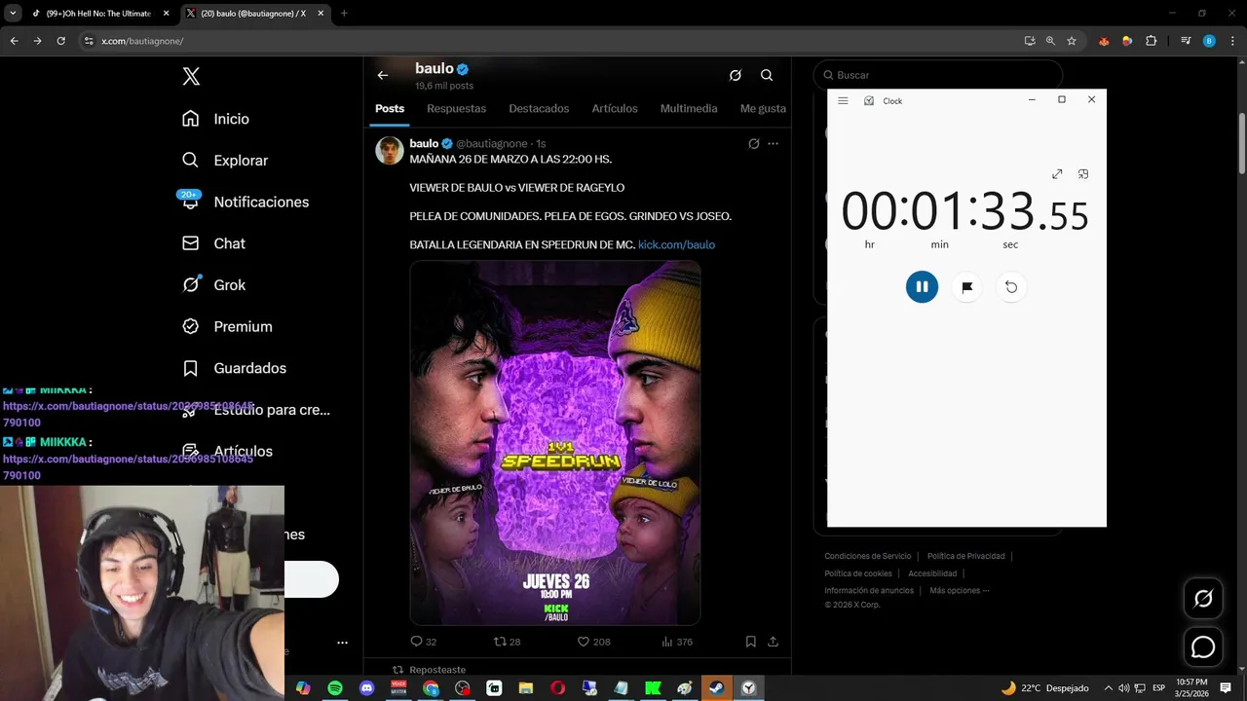Image resolution: width=1247 pixels, height=701 pixels.
Task: Reset the stopwatch
Action: [x=1011, y=286]
